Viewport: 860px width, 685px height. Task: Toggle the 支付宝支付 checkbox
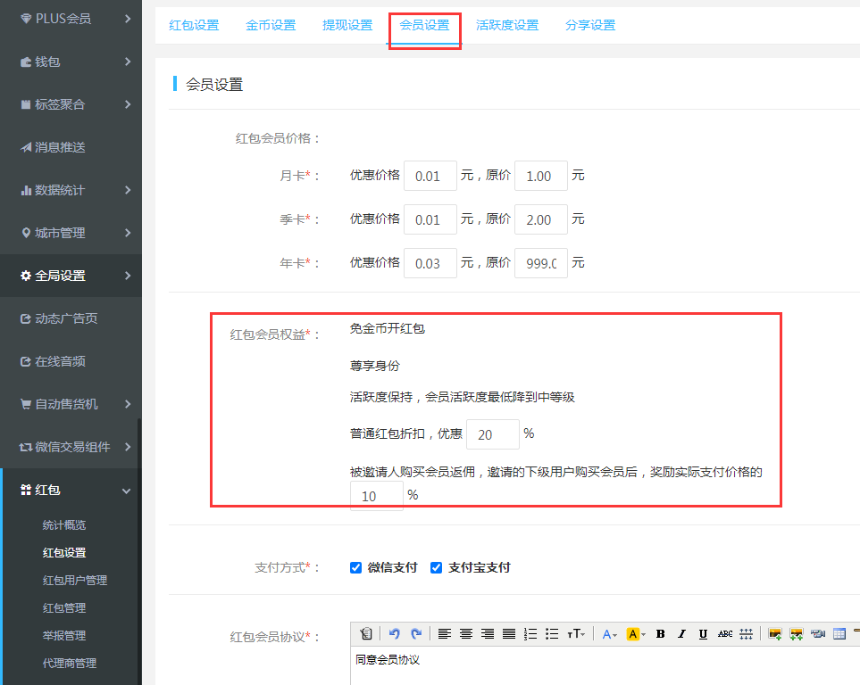point(437,567)
